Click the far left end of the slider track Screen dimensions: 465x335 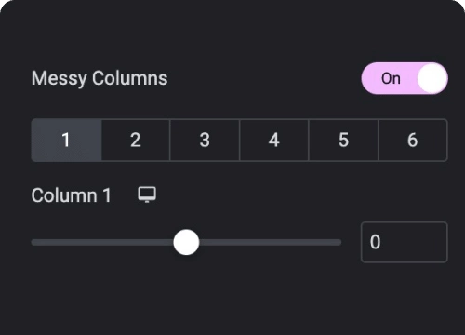[x=34, y=242]
